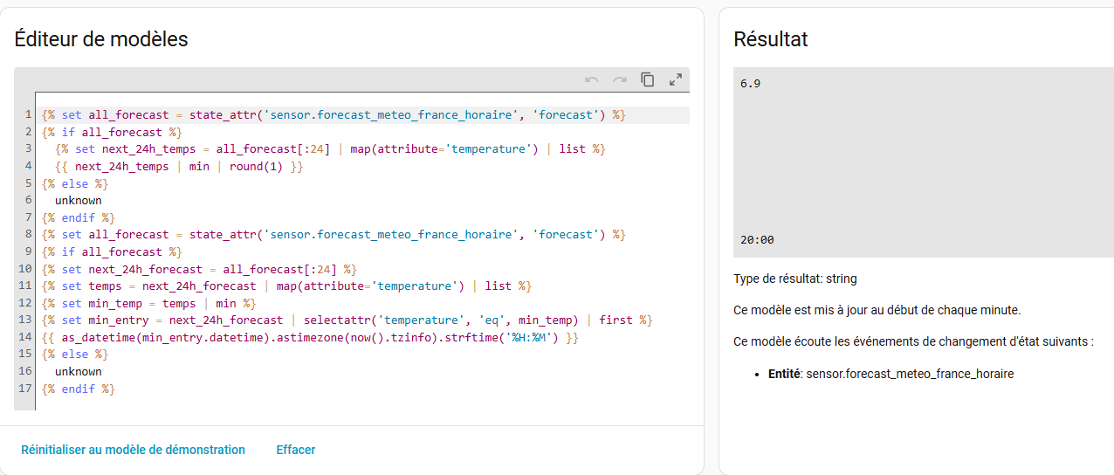Viewport: 1114px width, 475px height.
Task: Click the 'Effacer' button
Action: (296, 450)
